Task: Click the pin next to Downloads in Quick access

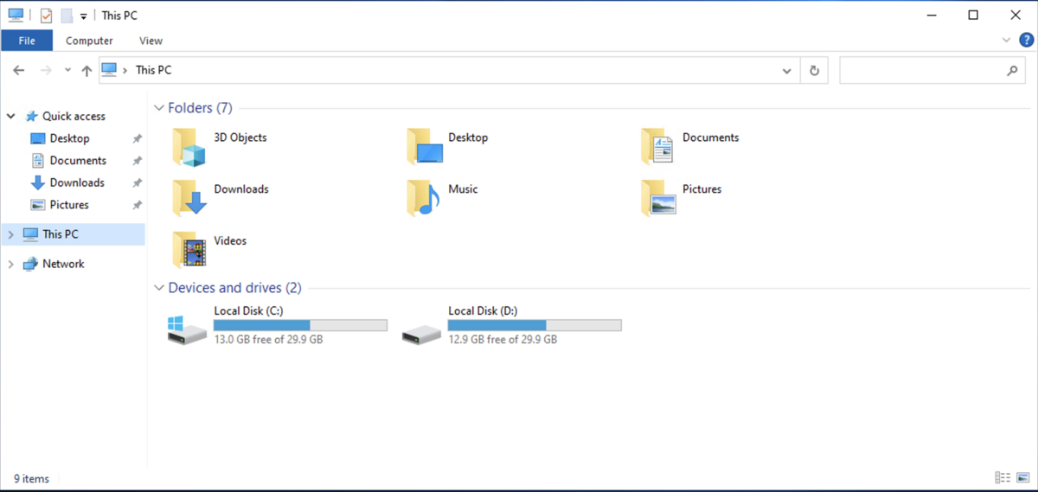Action: pos(137,182)
